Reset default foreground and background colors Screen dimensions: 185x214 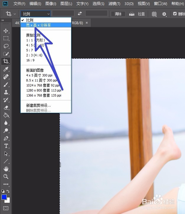coord(3,191)
